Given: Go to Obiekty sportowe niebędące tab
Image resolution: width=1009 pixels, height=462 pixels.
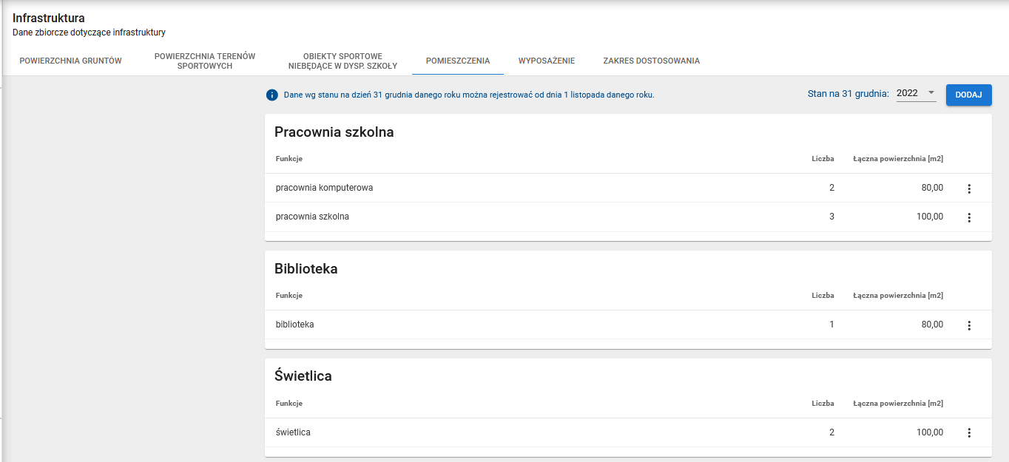Looking at the screenshot, I should coord(342,61).
